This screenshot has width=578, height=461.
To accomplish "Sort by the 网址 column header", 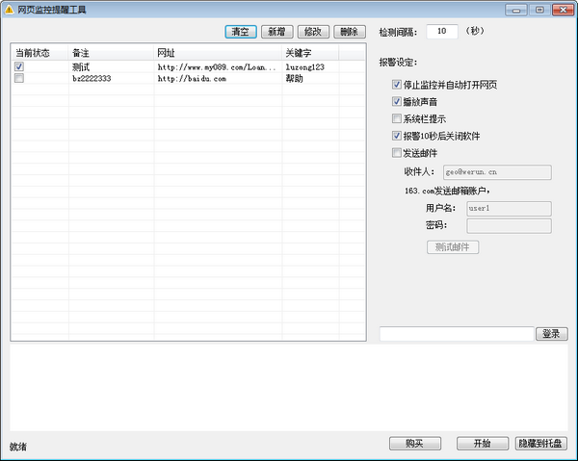I will coord(217,52).
